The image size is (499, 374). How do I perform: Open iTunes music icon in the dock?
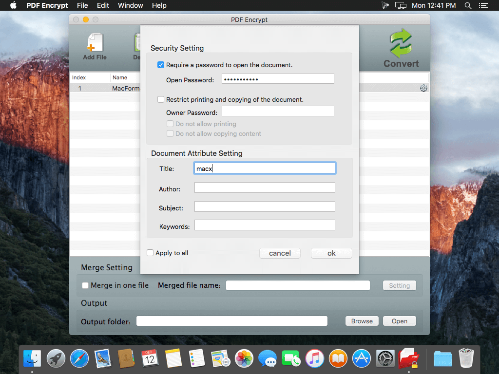tap(315, 358)
